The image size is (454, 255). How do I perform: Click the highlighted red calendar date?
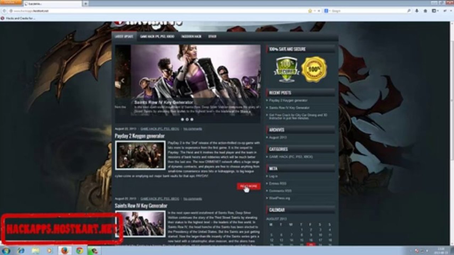[311, 244]
